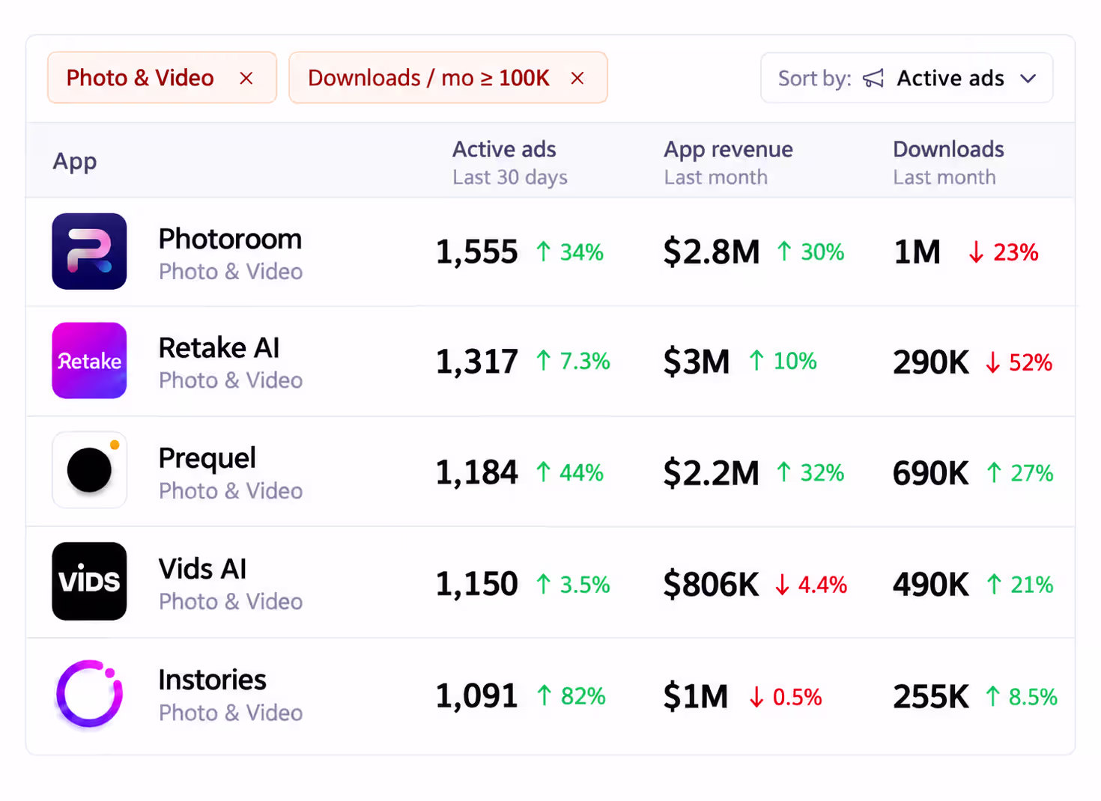Viewport: 1101px width, 801px height.
Task: Open the Photoroom app icon
Action: click(89, 252)
